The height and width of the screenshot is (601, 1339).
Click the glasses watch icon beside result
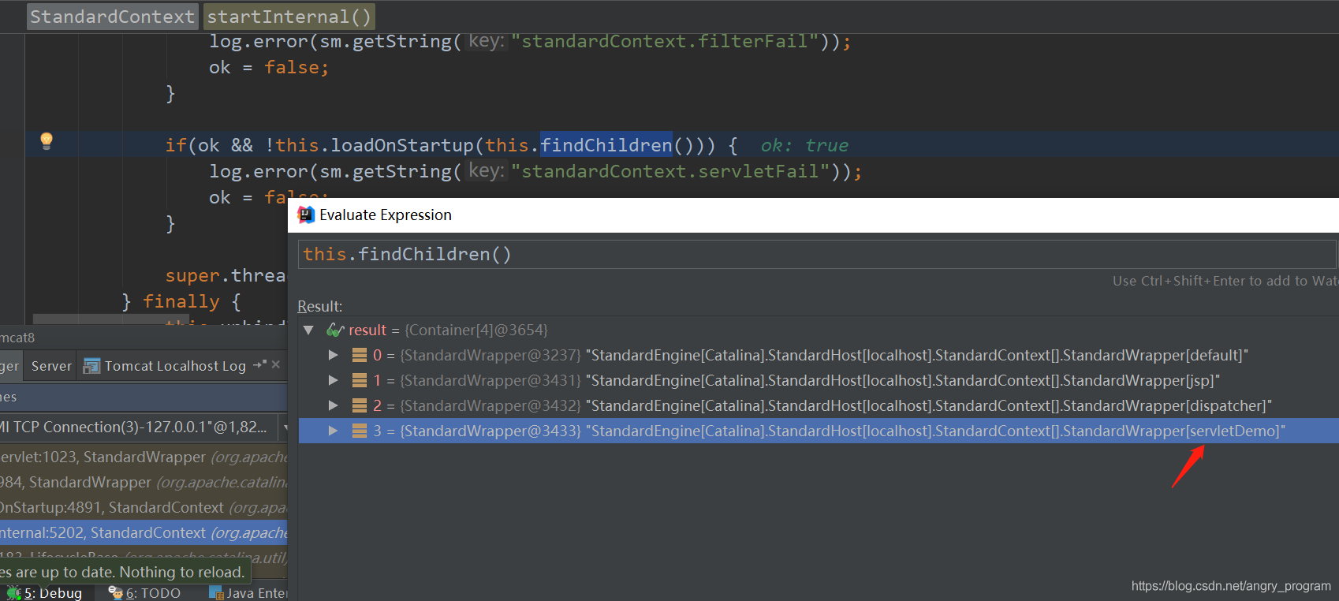tap(335, 330)
